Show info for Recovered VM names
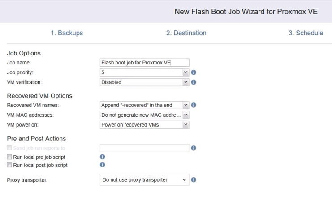The width and height of the screenshot is (332, 200). 194,105
